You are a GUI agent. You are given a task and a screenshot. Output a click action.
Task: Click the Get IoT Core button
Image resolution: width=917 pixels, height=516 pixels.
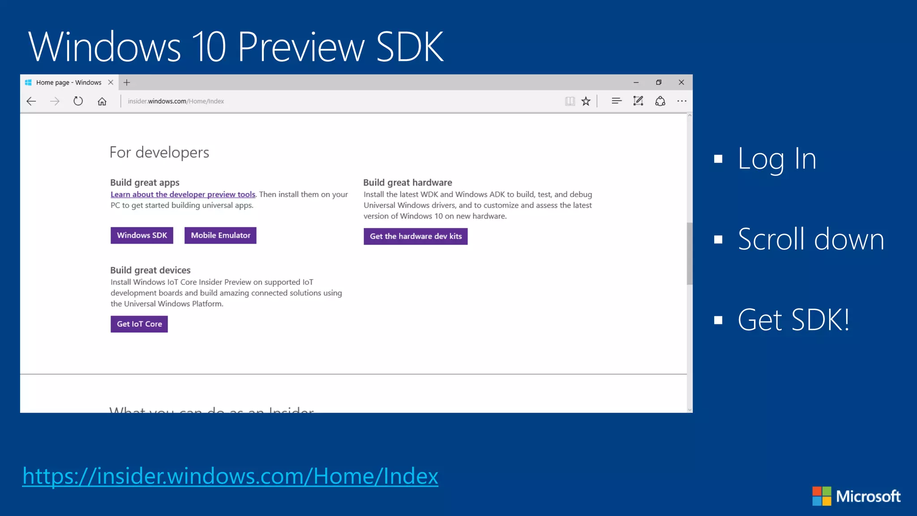coord(139,324)
